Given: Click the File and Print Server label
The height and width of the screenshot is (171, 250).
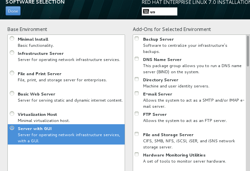Looking at the screenshot, I should (39, 74).
